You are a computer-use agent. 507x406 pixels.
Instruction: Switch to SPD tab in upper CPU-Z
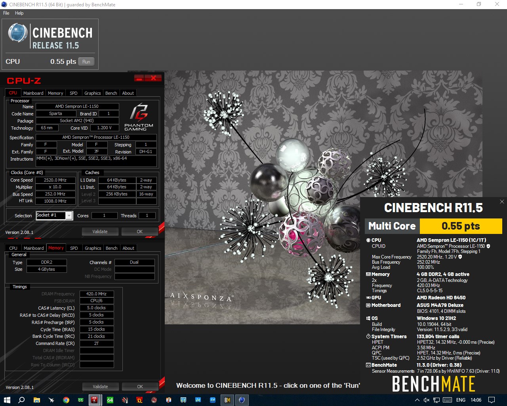click(x=74, y=93)
